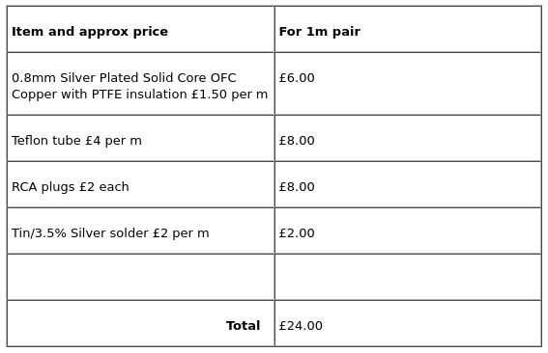This screenshot has width=548, height=353.
Task: Click the empty cell below the solder item
Action: (x=140, y=277)
